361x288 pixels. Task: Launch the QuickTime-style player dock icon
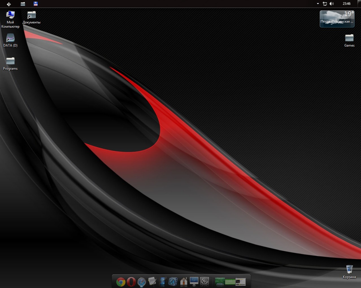click(x=173, y=281)
